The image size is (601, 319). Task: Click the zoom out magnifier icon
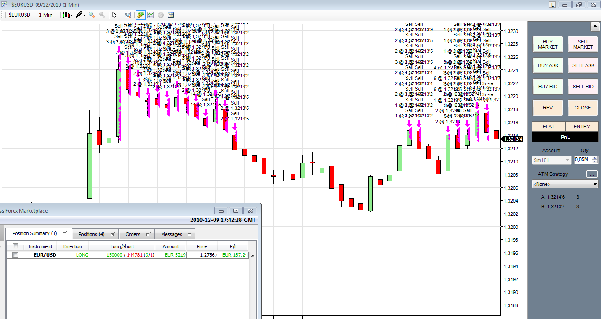click(102, 14)
